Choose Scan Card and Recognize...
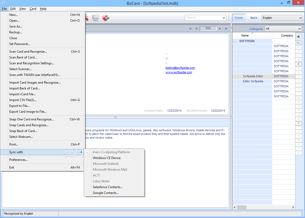 click(43, 52)
